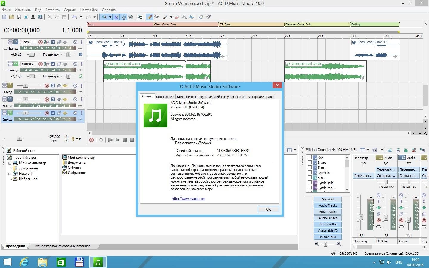
Task: Expand Network node in Explorer tree
Action: tap(10, 174)
